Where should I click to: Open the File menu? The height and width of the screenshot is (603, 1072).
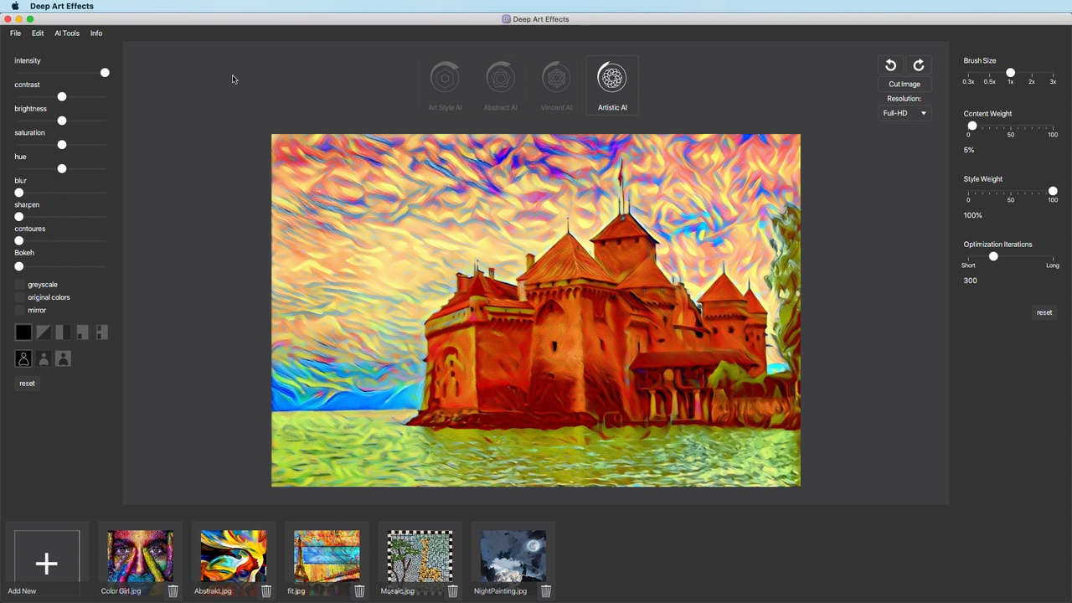tap(15, 33)
